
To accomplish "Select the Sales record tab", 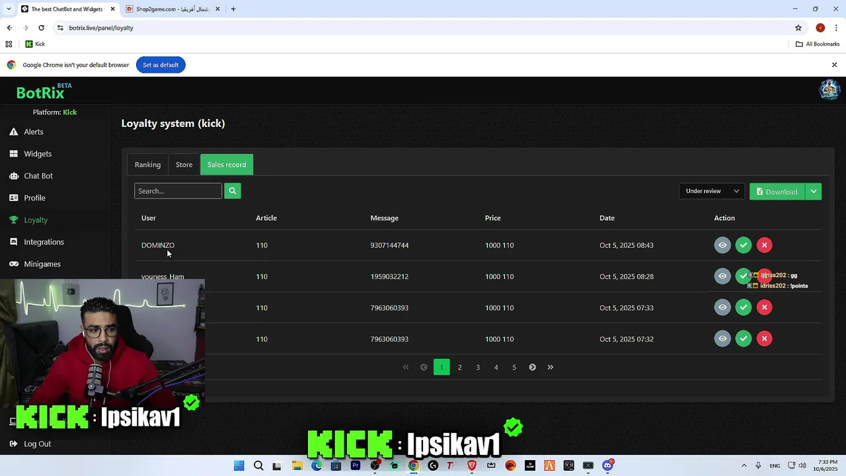I will click(227, 165).
